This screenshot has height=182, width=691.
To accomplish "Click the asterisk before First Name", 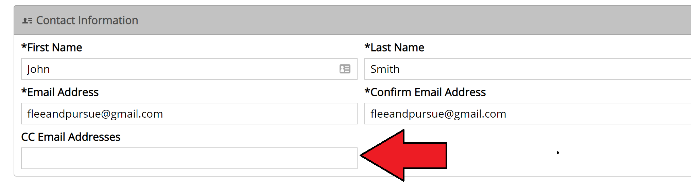I will 24,46.
